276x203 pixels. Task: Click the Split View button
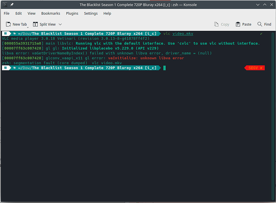point(44,24)
